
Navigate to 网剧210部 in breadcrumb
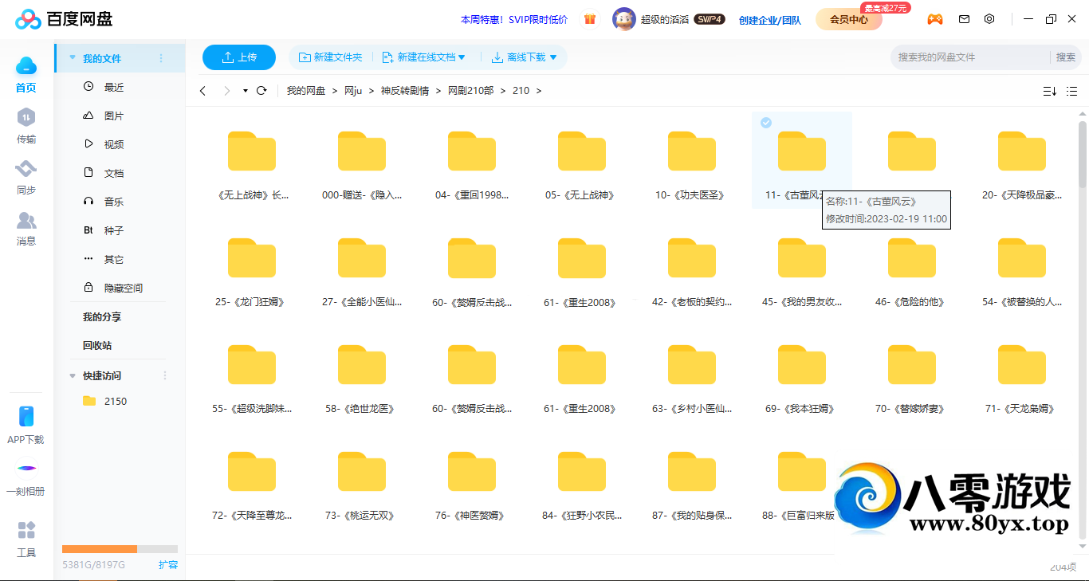(470, 91)
